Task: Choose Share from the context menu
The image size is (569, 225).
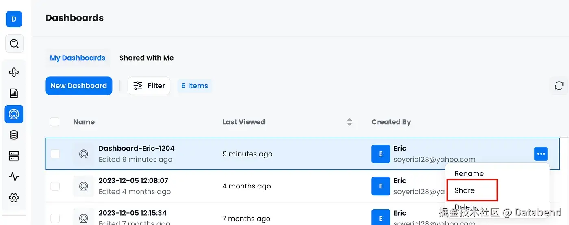Action: (x=465, y=190)
